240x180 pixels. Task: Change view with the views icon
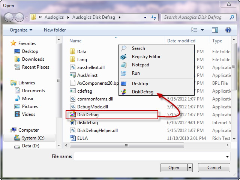[x=194, y=30]
